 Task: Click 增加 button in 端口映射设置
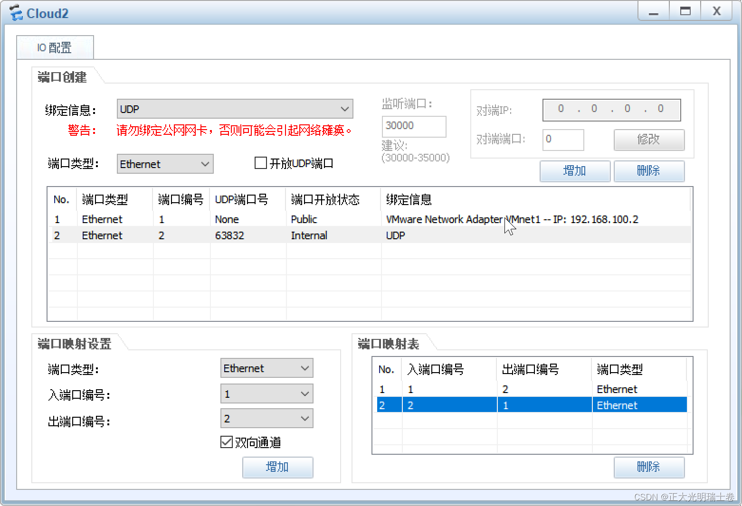pos(277,467)
